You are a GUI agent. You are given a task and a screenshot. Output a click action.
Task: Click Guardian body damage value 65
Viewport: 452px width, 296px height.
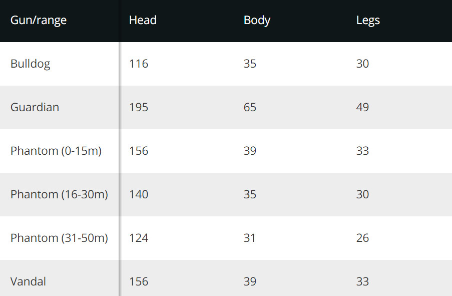(250, 107)
